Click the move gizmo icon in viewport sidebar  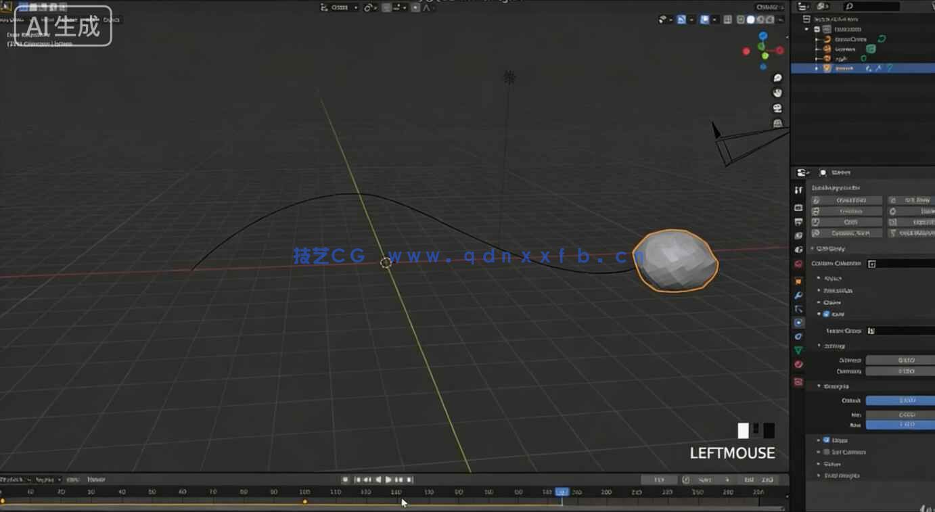point(777,93)
